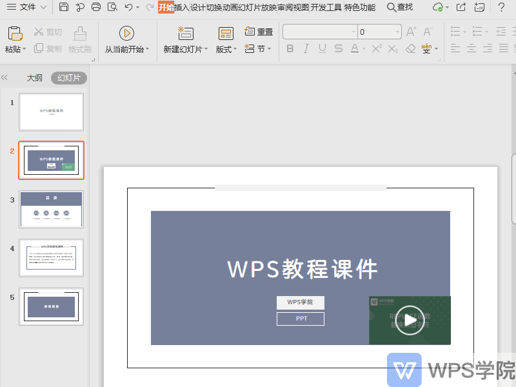516x387 pixels.
Task: Switch to the 大纲 outline panel
Action: point(34,77)
